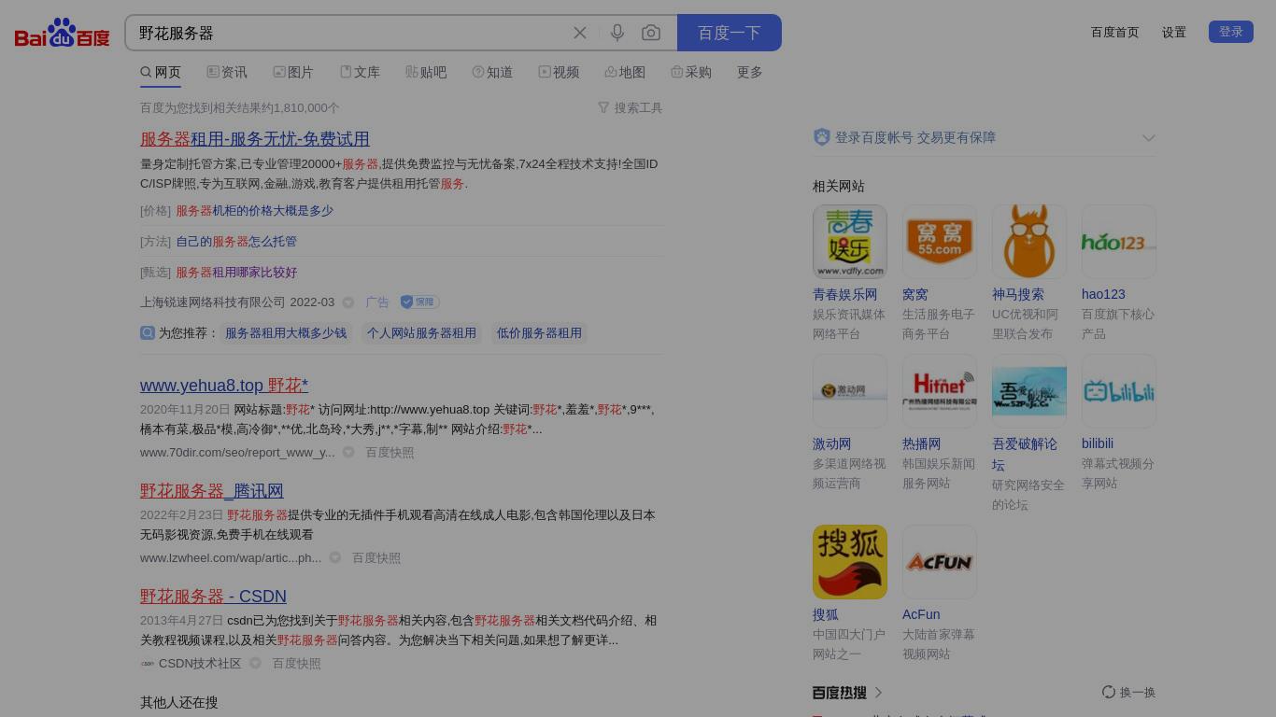This screenshot has width=1276, height=717.
Task: Switch to the 资讯 tab
Action: [x=227, y=72]
